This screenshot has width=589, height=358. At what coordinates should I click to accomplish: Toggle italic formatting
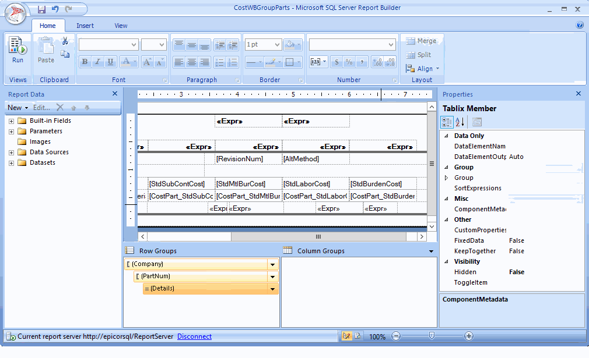(97, 62)
